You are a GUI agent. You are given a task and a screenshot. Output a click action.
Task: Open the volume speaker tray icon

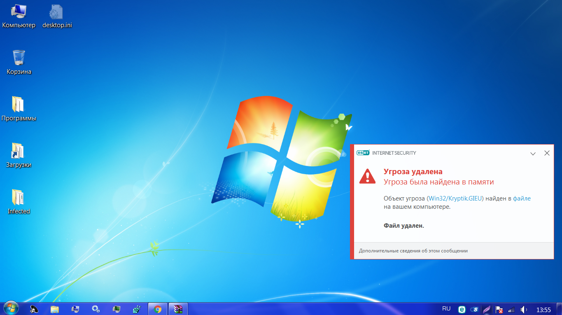coord(524,310)
